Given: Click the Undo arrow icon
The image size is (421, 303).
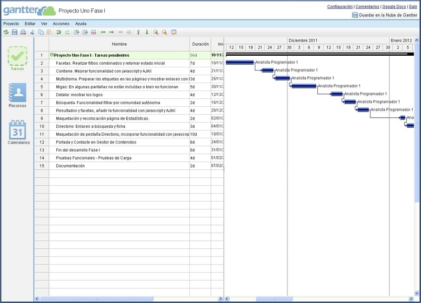Looking at the screenshot, I should pyautogui.click(x=58, y=32).
